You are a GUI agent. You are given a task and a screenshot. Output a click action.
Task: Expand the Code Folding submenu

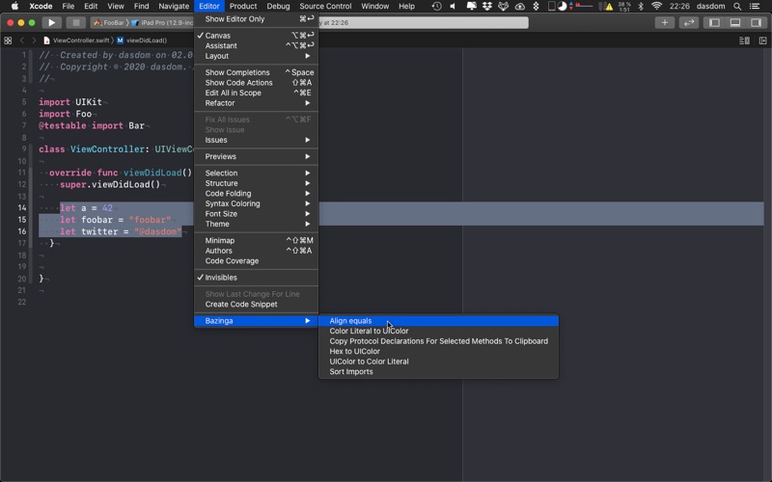point(256,194)
